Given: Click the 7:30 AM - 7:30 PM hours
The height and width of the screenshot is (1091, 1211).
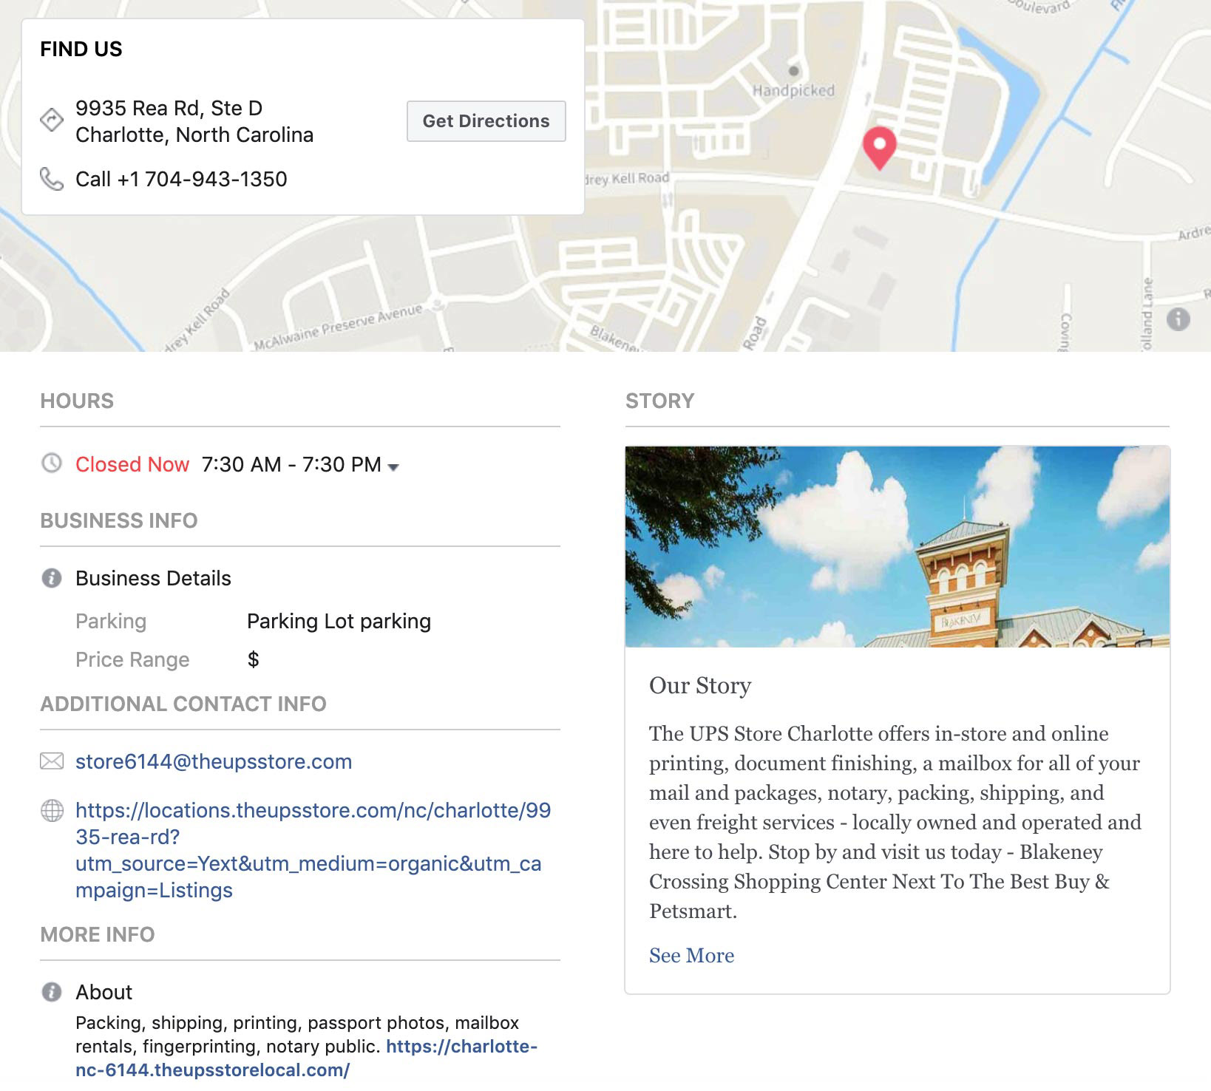Looking at the screenshot, I should coord(291,464).
